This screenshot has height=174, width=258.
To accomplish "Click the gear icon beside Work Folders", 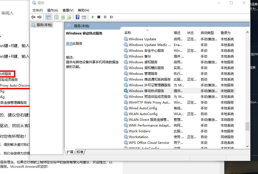I will pos(126,131).
